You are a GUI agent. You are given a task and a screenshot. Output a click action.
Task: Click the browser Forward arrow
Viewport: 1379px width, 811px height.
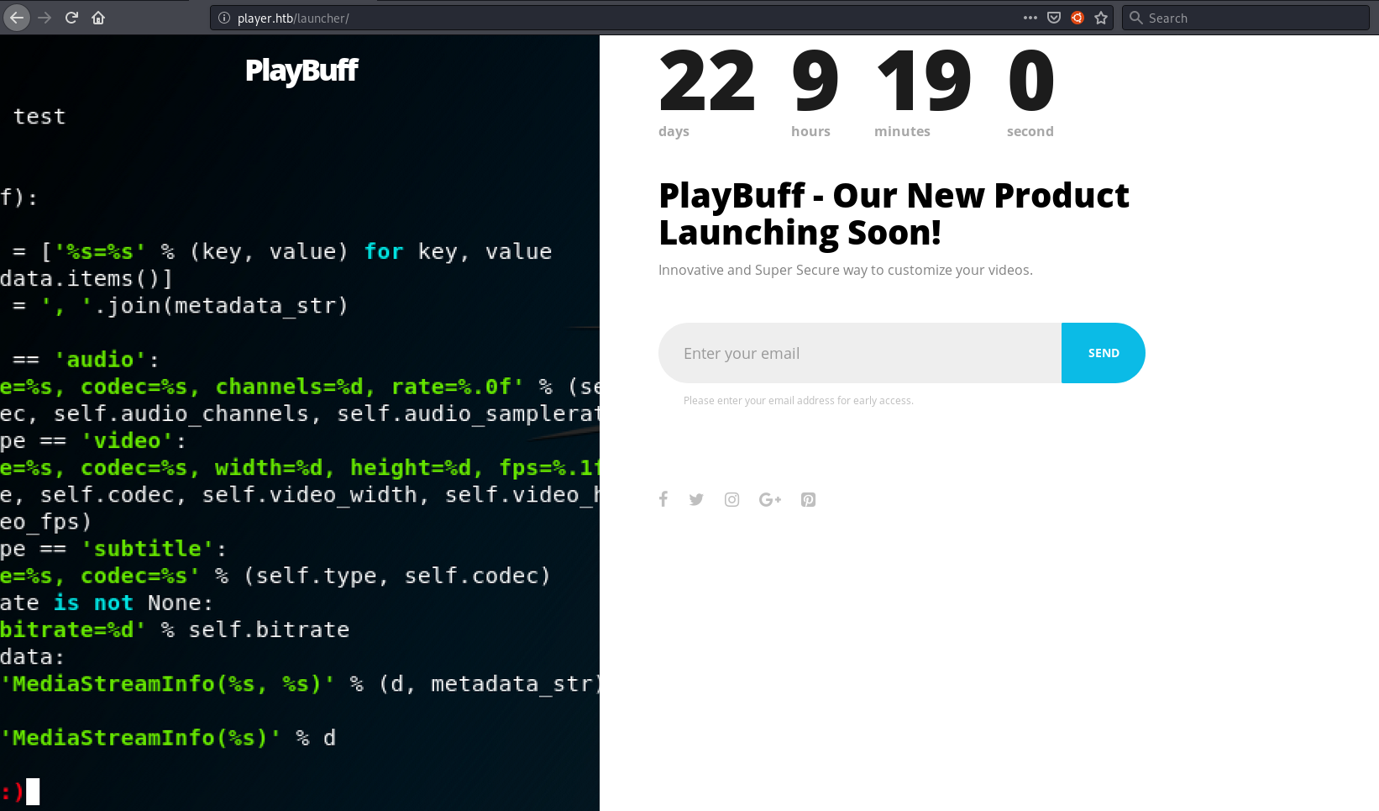click(x=45, y=18)
